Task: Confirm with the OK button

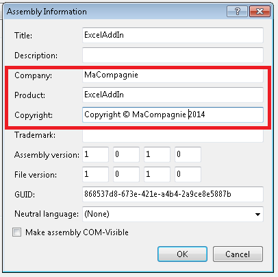Action: click(182, 254)
